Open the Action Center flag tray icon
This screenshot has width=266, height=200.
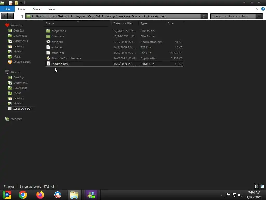228,195
